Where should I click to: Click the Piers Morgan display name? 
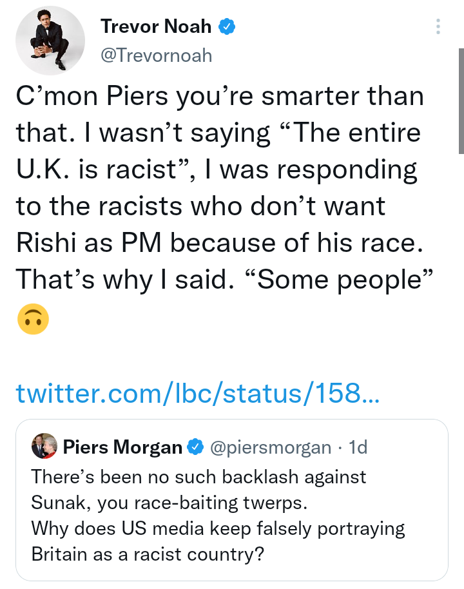[122, 447]
